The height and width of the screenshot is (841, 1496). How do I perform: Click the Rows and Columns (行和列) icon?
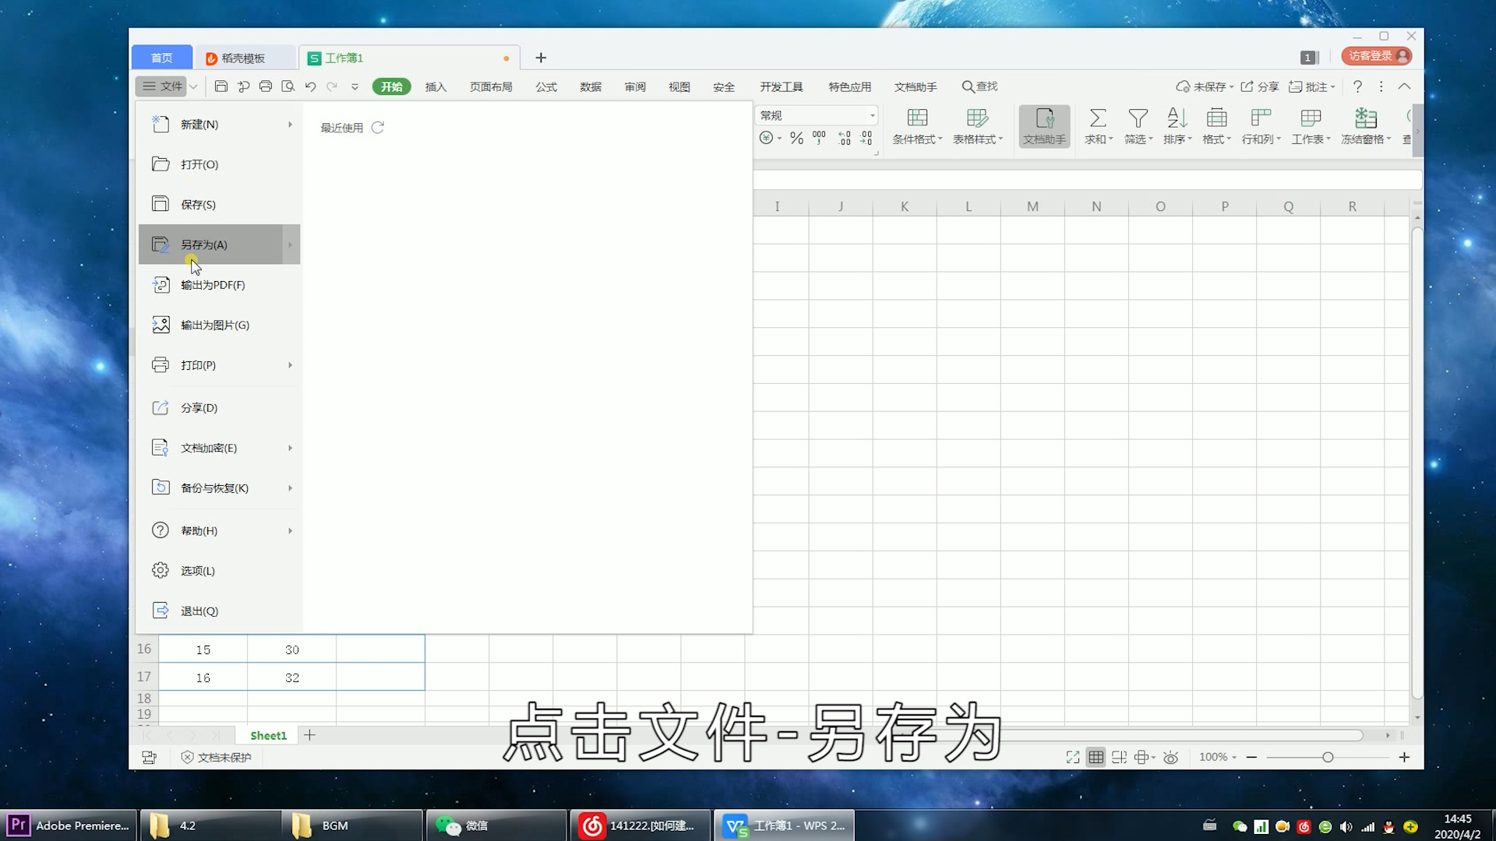[1261, 118]
